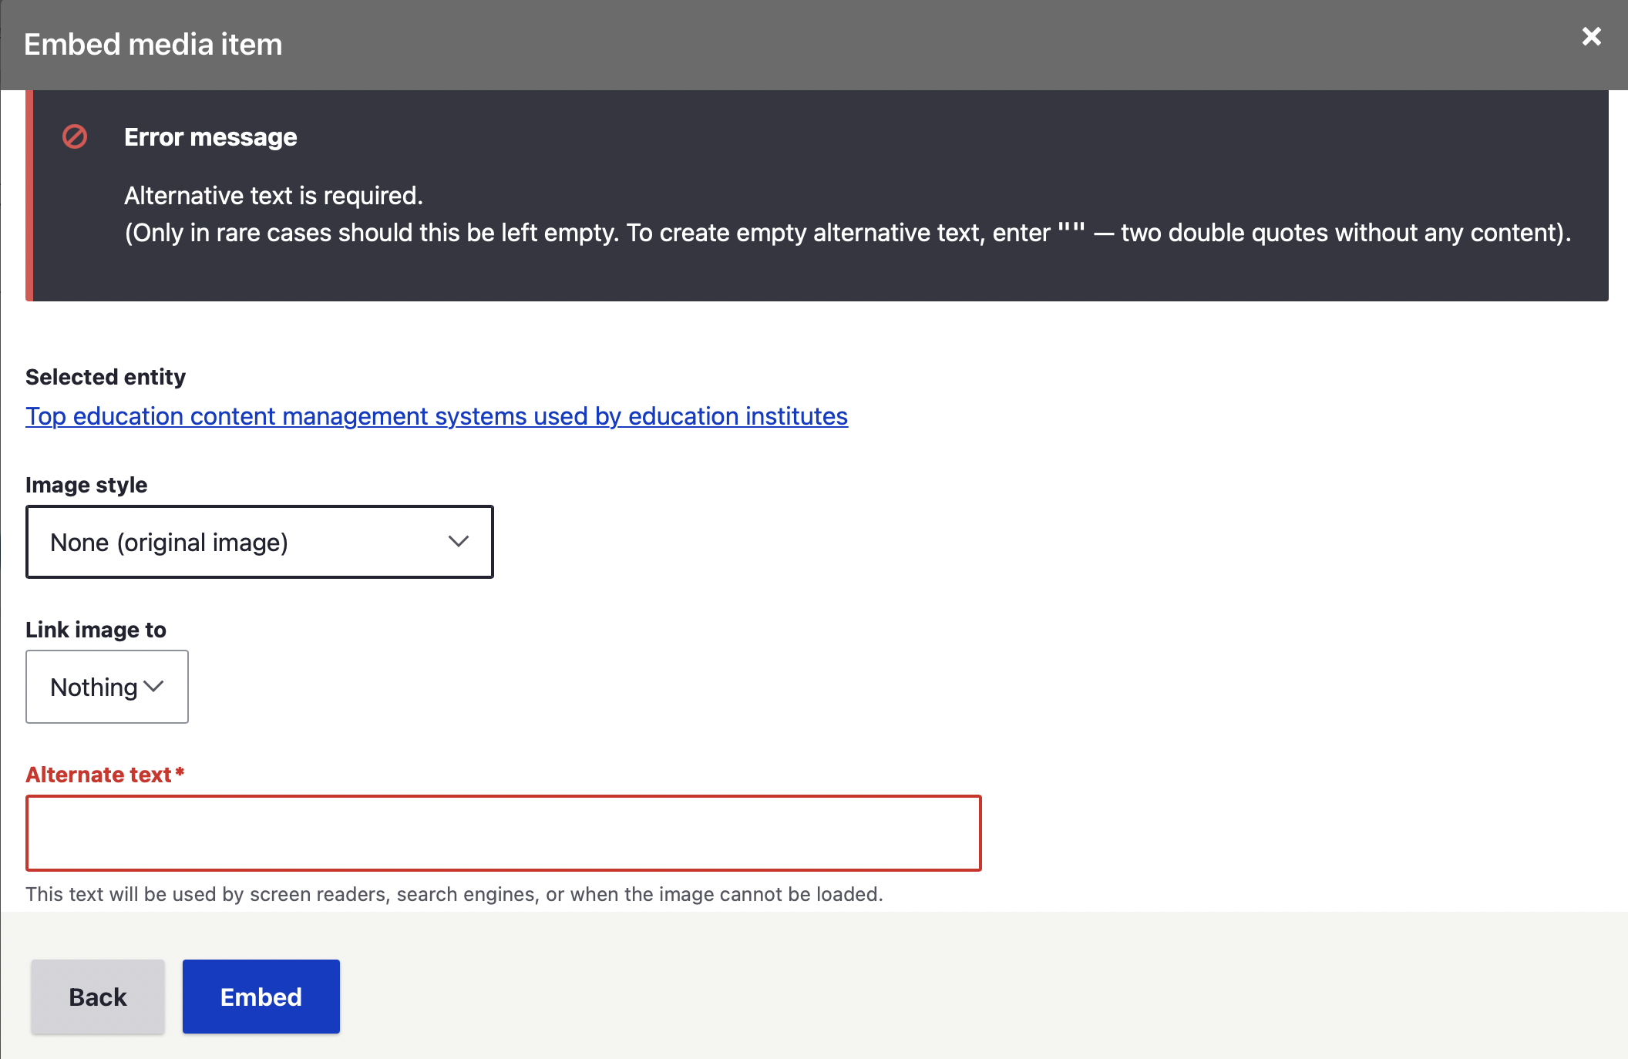Click the red error prohibition icon

(x=74, y=137)
